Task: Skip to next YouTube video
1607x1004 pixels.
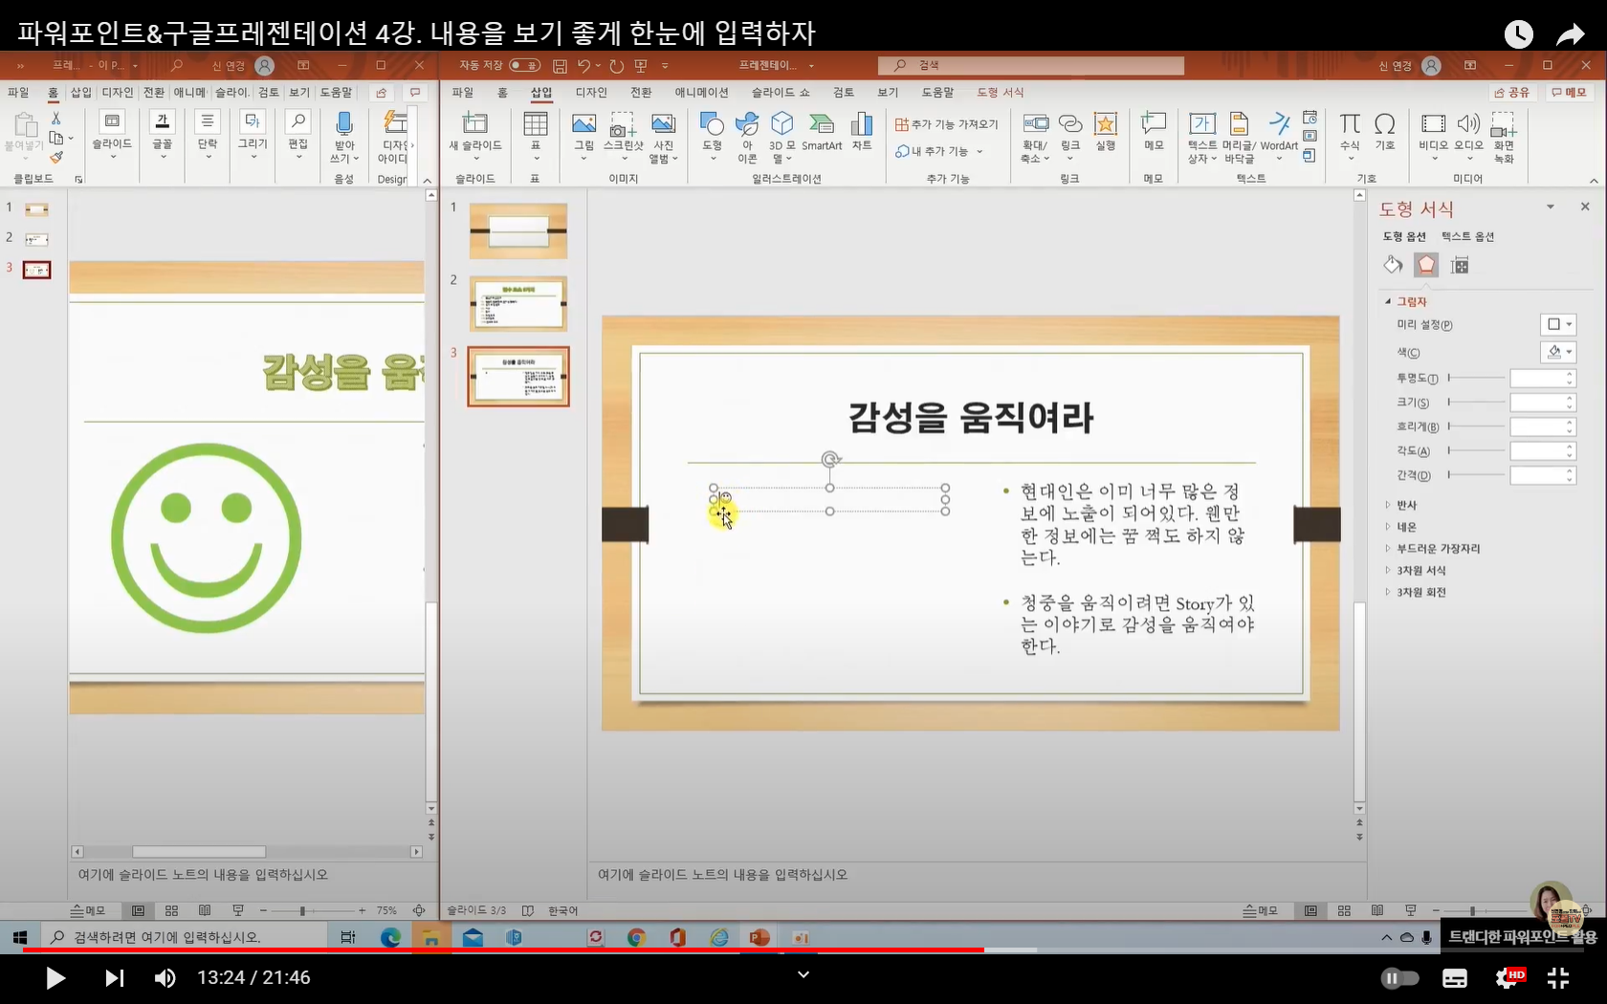Action: [114, 977]
